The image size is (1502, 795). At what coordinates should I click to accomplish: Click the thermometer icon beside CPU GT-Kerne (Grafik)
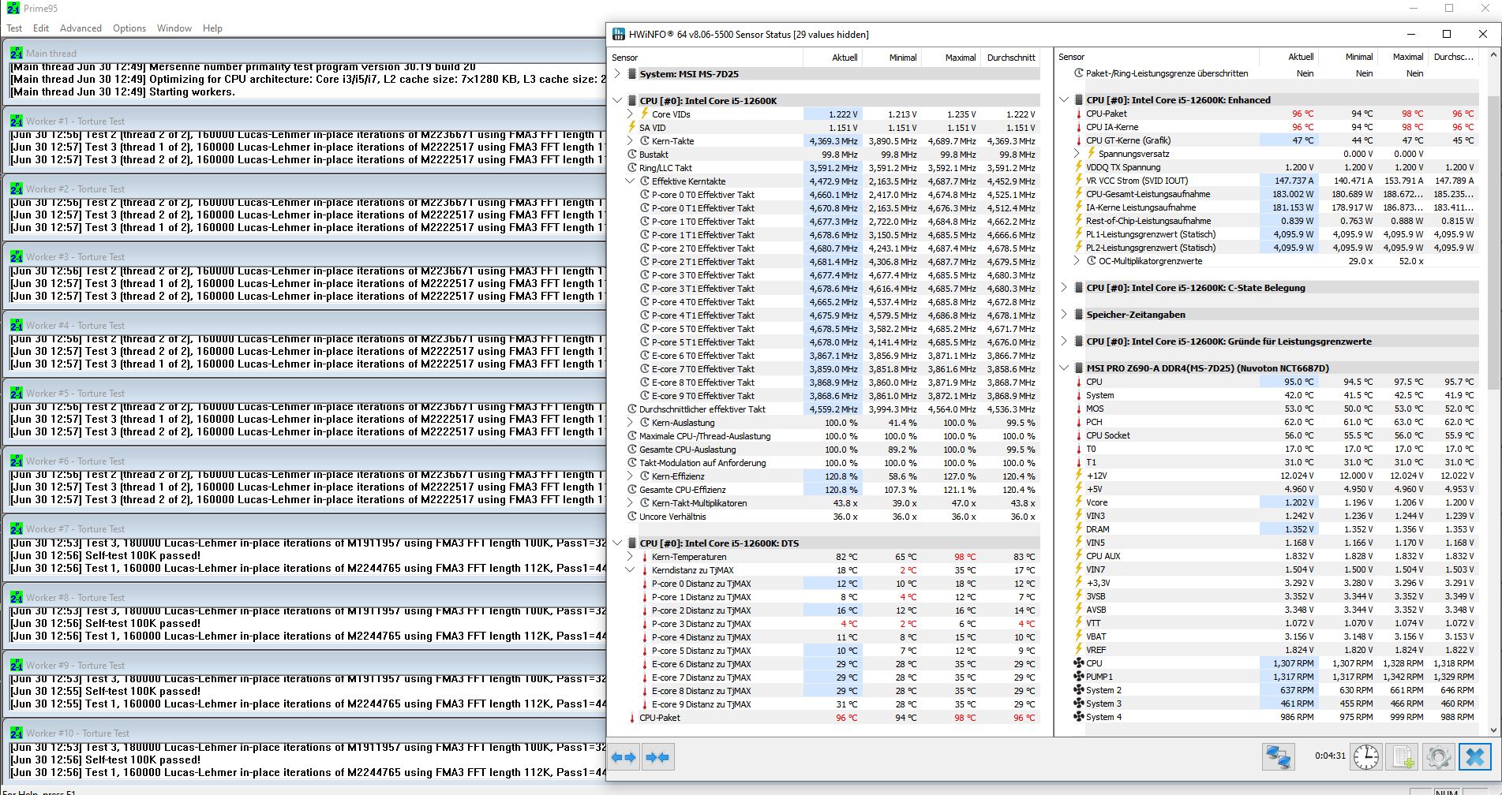[1079, 140]
